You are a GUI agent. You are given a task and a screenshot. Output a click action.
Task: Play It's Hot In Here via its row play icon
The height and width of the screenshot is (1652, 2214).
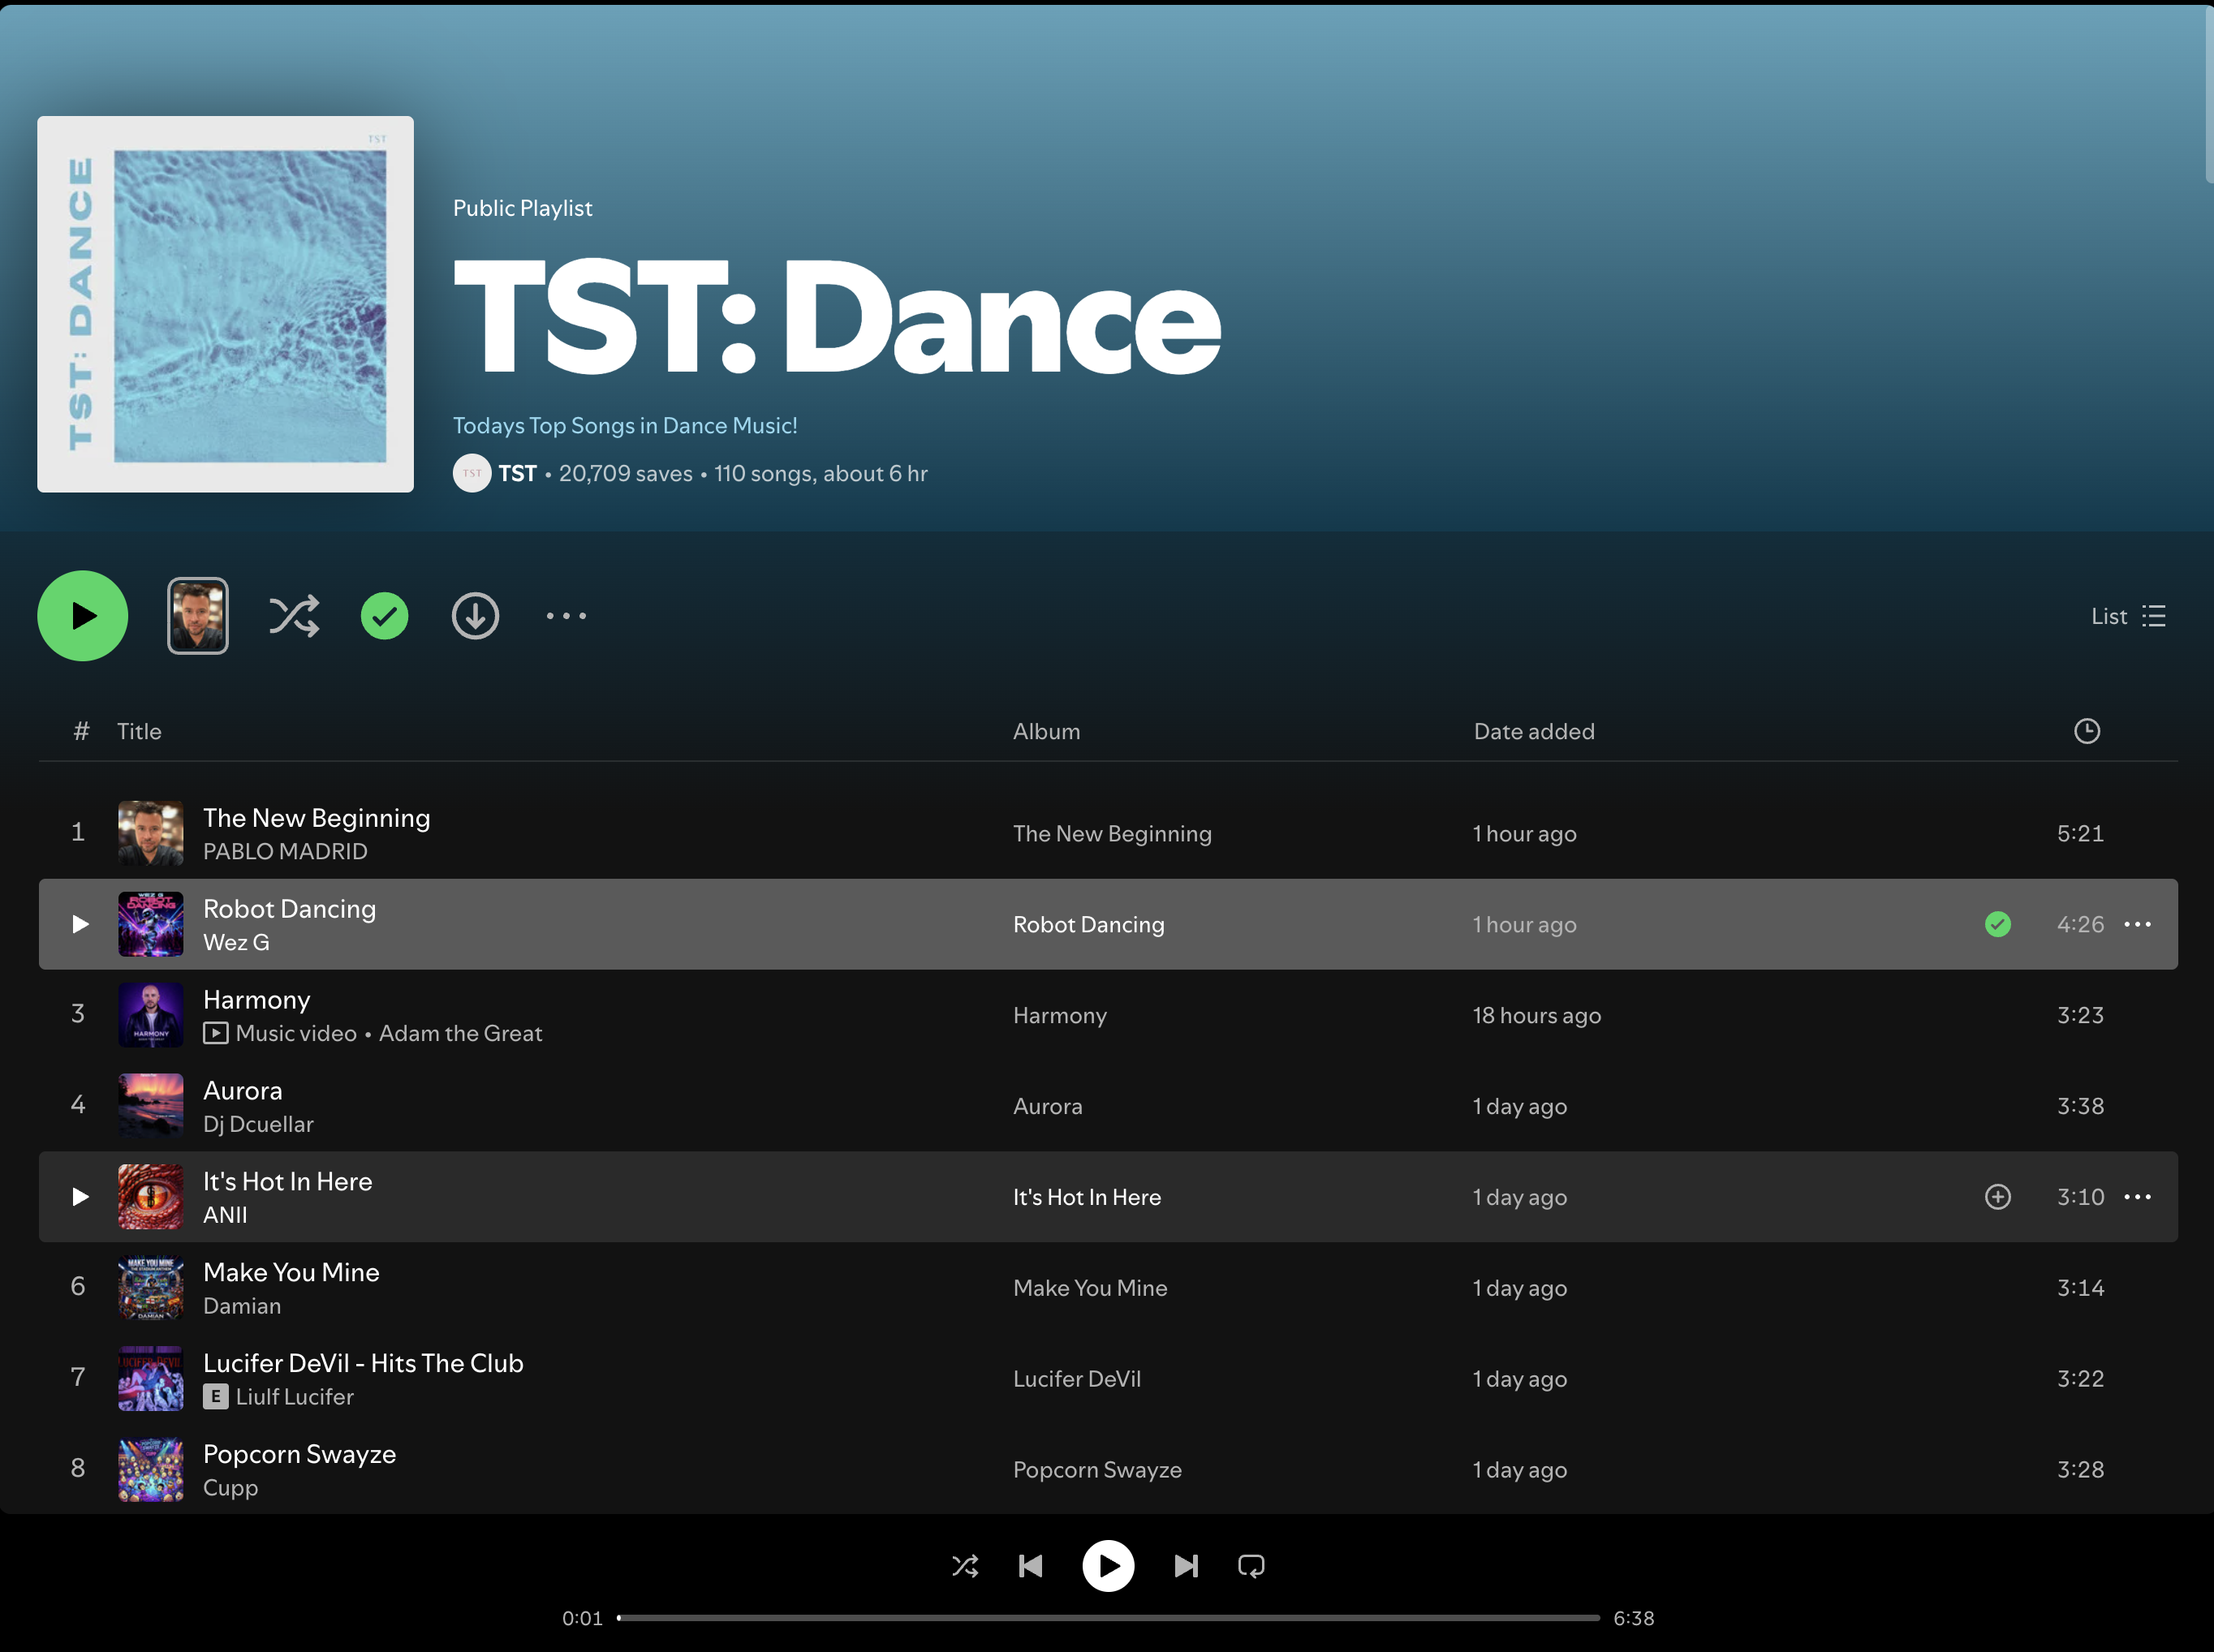[x=80, y=1197]
